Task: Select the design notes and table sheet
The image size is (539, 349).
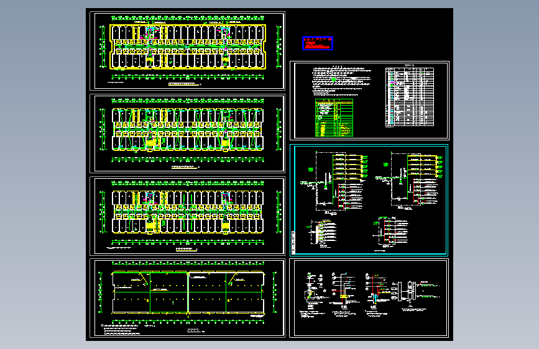Action: tap(369, 101)
